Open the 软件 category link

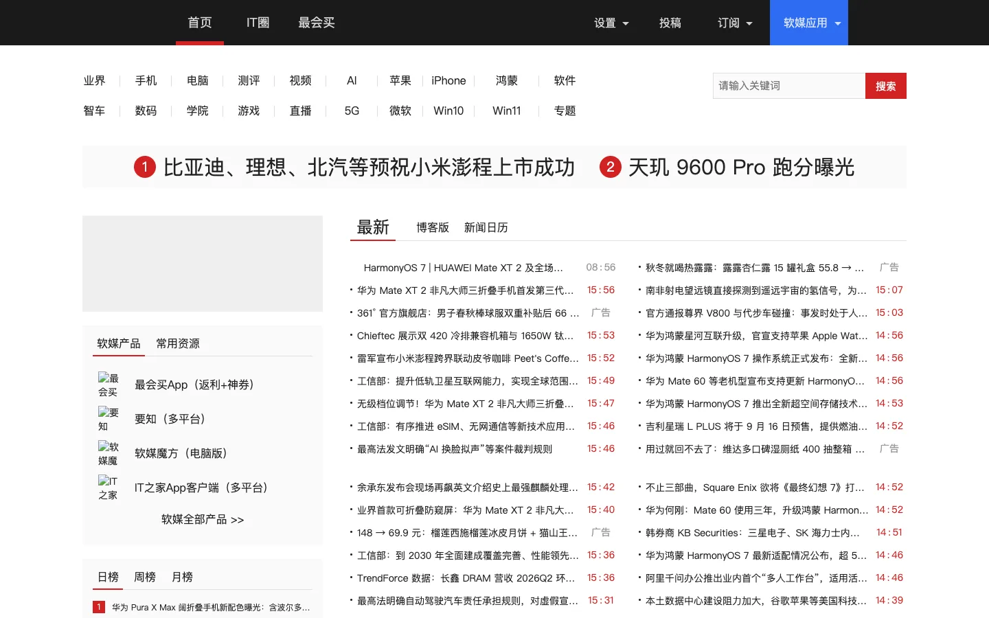click(x=565, y=80)
